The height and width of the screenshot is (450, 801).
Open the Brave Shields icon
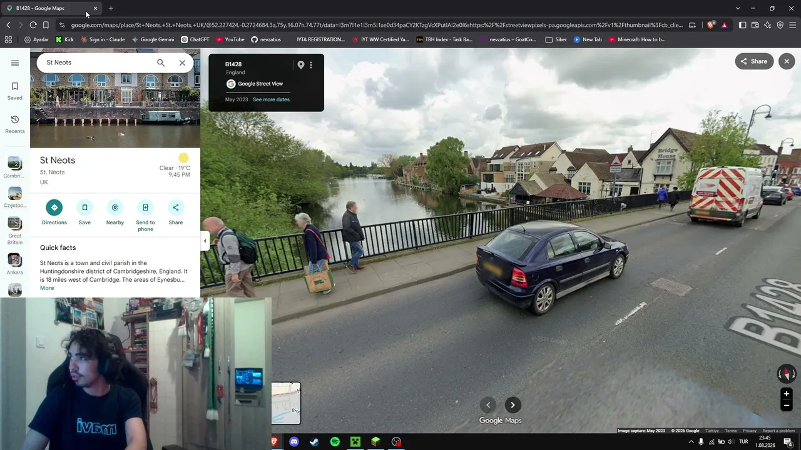711,25
